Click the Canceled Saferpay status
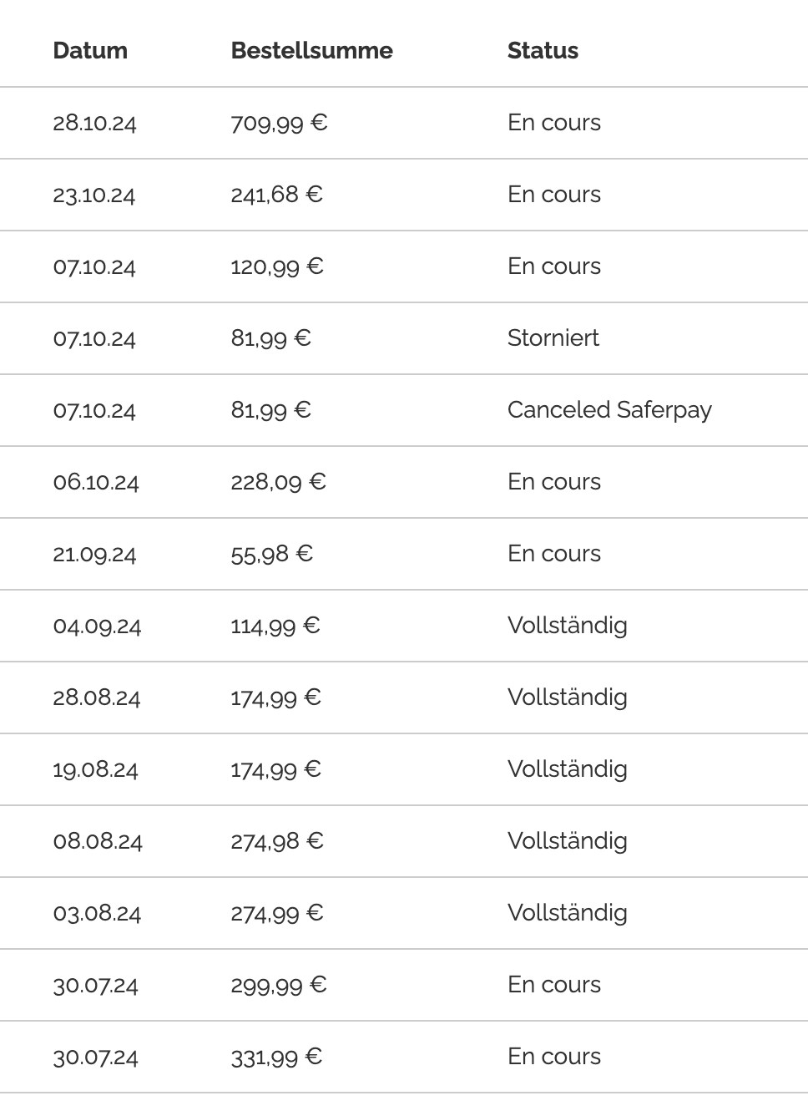This screenshot has height=1116, width=808. (609, 410)
